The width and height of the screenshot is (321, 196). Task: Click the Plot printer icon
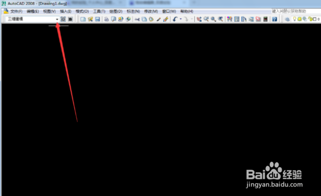pyautogui.click(x=106, y=19)
